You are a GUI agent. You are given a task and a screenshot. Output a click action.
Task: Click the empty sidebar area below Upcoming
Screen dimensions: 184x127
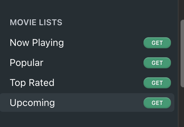point(87,120)
